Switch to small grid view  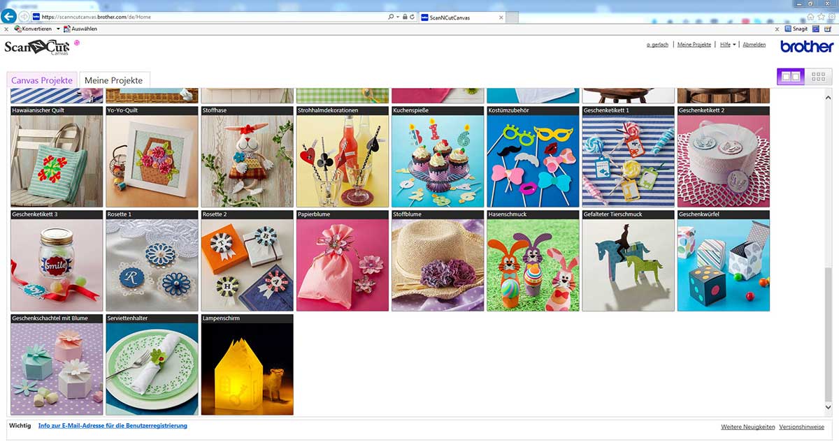818,77
